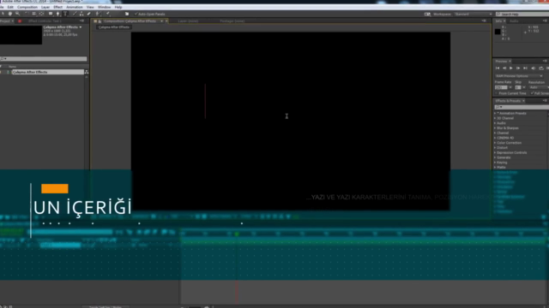
Task: Enable From Current Time checkbox
Action: coord(497,93)
